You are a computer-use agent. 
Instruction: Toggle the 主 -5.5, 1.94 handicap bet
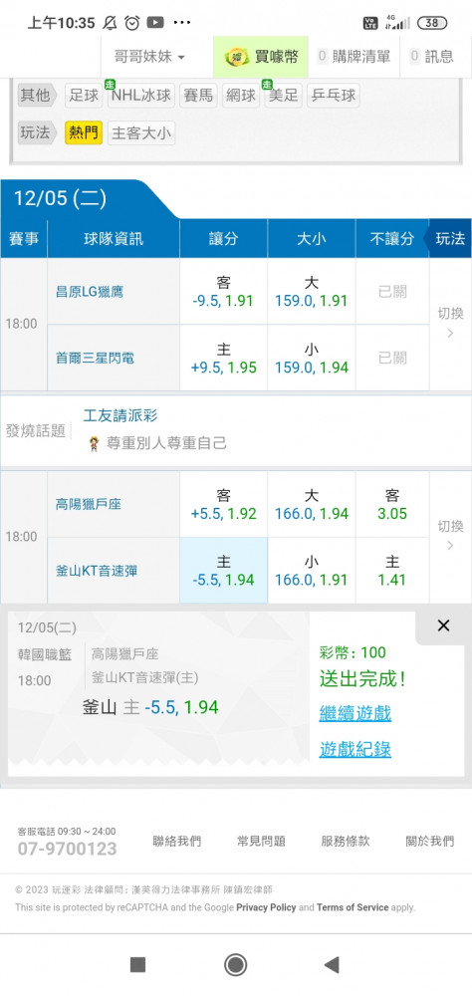(224, 571)
